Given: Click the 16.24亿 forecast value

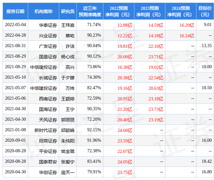Looking at the screenshot, I should (187, 36).
